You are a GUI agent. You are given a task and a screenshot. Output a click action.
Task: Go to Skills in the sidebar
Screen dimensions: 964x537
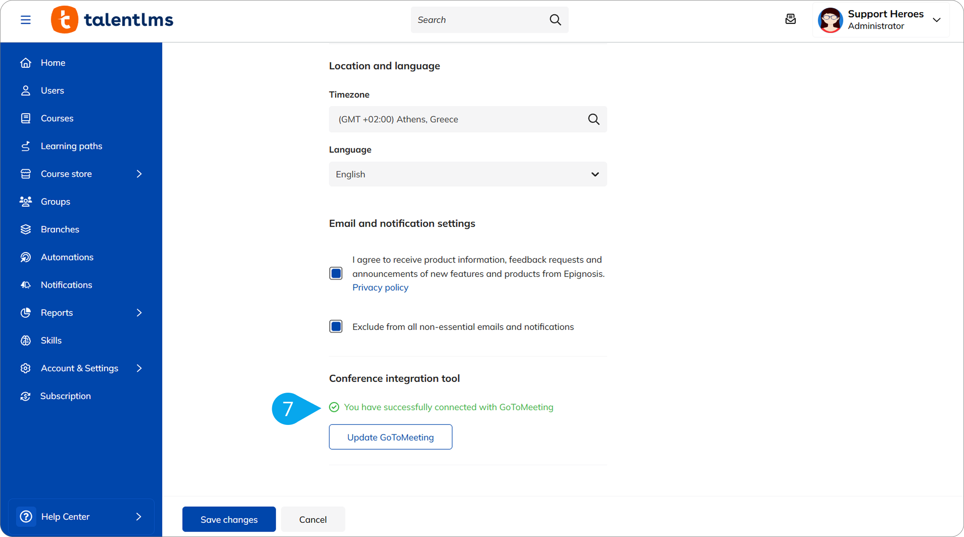[51, 340]
